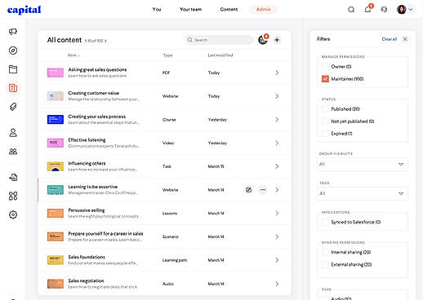Open the folder sidebar icon
The width and height of the screenshot is (423, 300).
tap(13, 69)
